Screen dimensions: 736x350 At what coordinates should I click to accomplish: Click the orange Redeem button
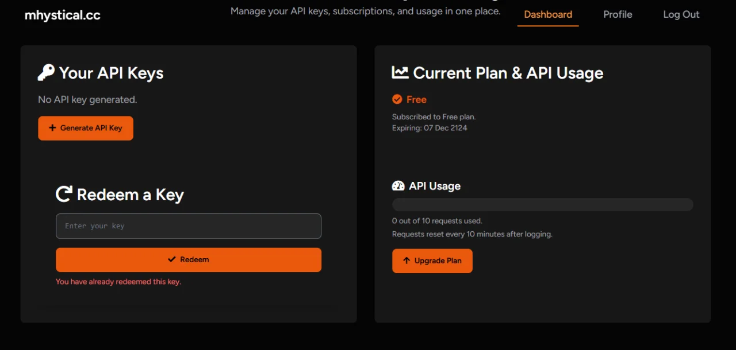point(189,259)
